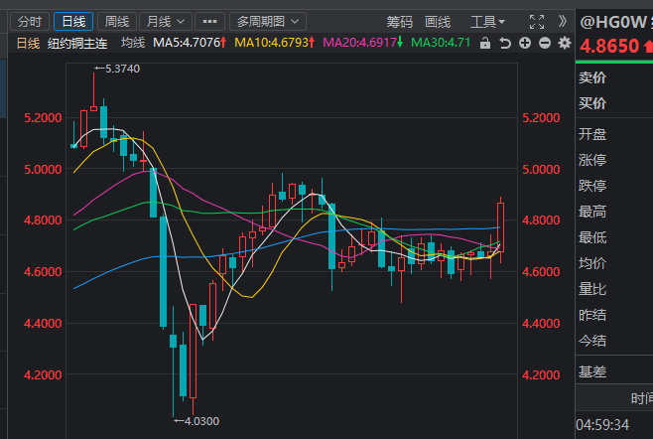The width and height of the screenshot is (653, 439).
Task: Click the undo arrow icon
Action: pos(504,43)
